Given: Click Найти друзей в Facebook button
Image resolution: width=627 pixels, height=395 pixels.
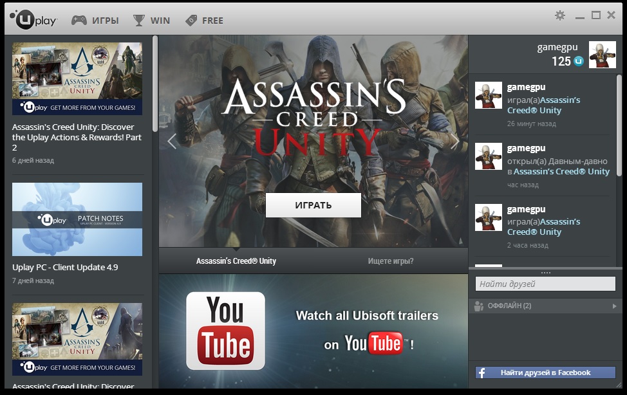Looking at the screenshot, I should click(x=545, y=372).
